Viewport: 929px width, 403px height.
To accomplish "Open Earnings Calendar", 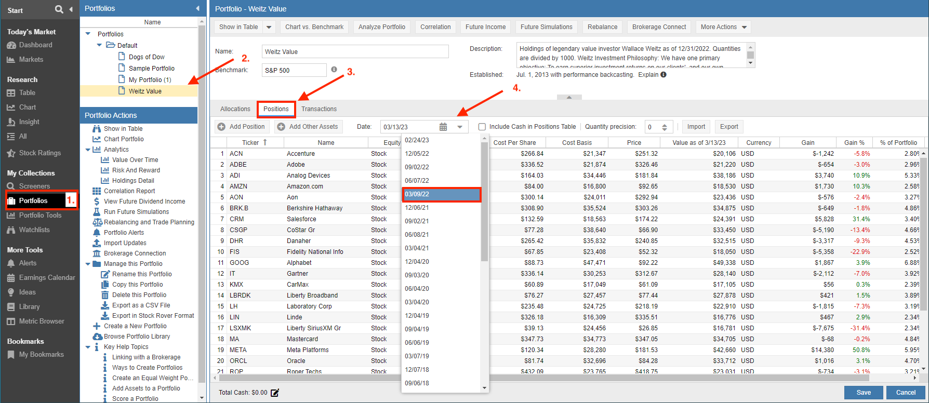I will pyautogui.click(x=47, y=278).
